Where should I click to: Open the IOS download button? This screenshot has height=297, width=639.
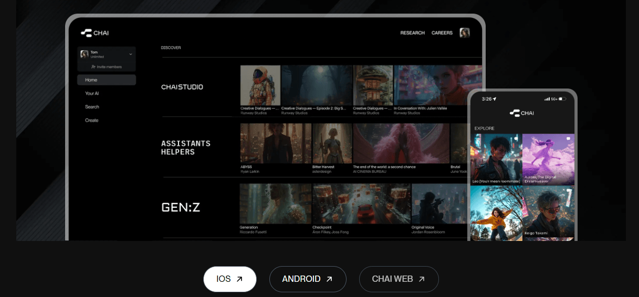coord(230,279)
